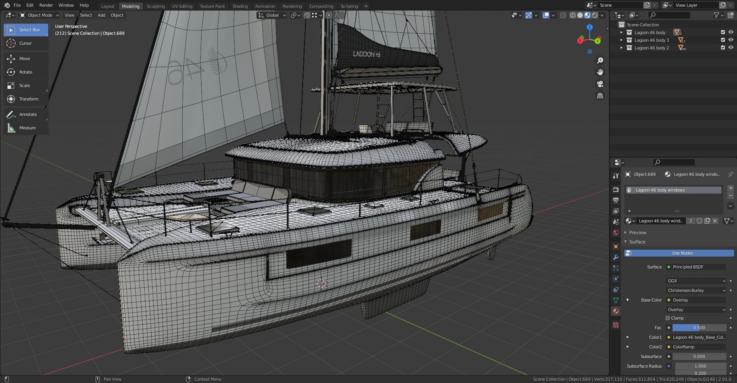The height and width of the screenshot is (383, 737).
Task: Open the Particles properties tab
Action: point(616,268)
